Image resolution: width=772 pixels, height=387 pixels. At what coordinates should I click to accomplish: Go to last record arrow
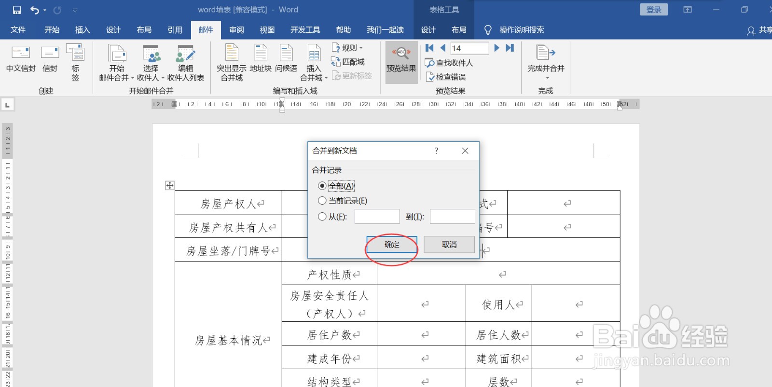pyautogui.click(x=510, y=48)
